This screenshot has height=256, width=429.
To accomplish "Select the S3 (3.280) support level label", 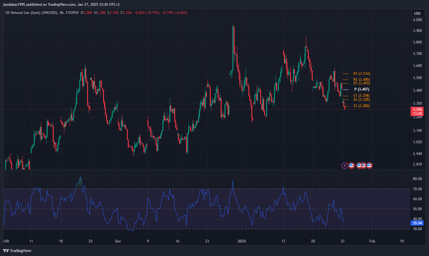I will [361, 106].
